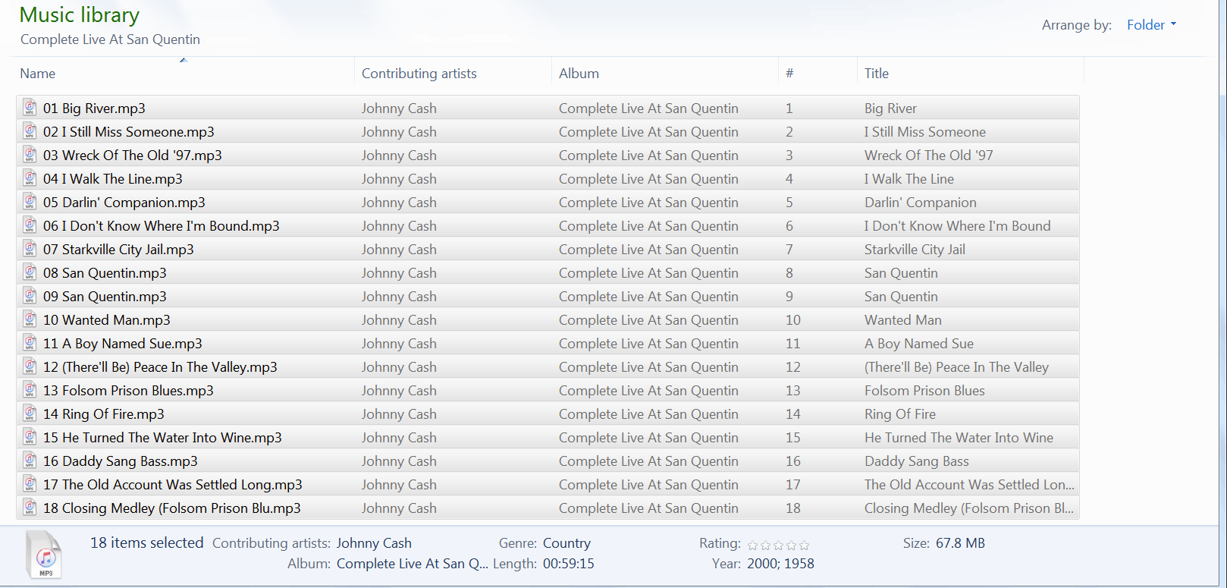Sort by the # track number column header
Viewport: 1227px width, 588px height.
pos(789,74)
